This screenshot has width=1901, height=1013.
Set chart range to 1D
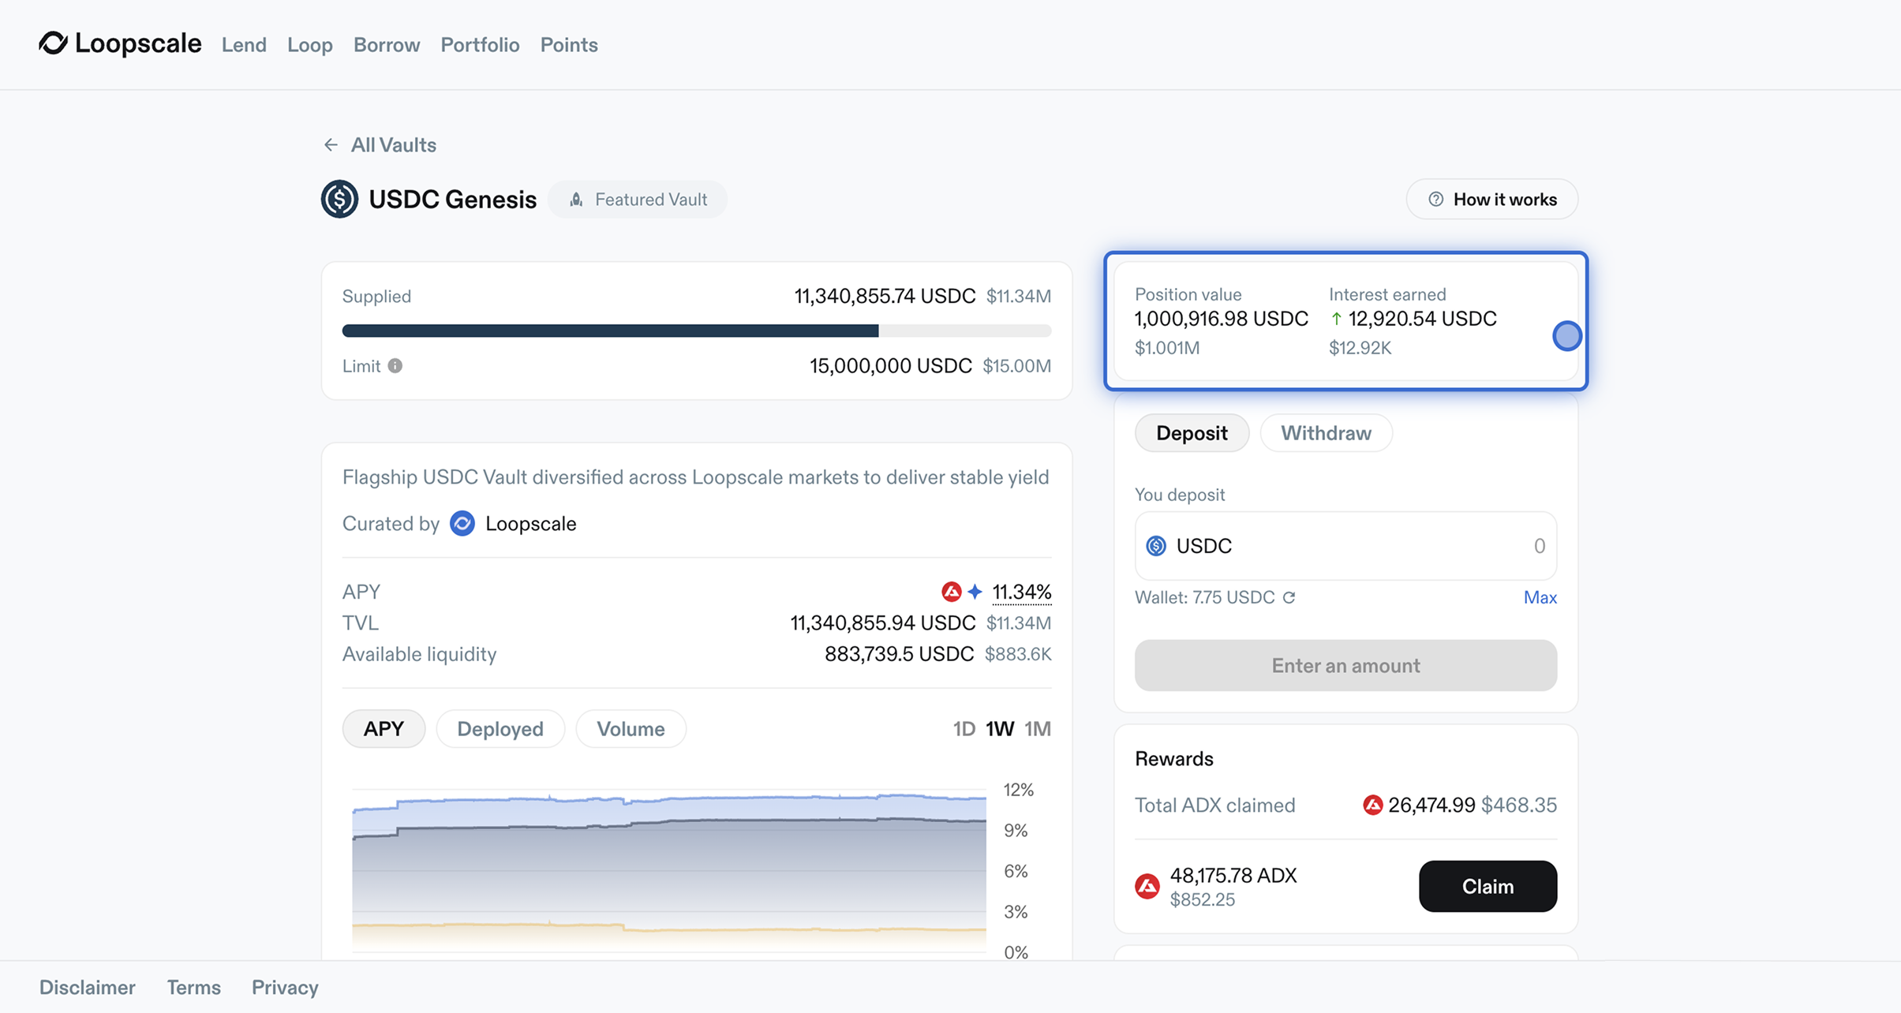964,729
